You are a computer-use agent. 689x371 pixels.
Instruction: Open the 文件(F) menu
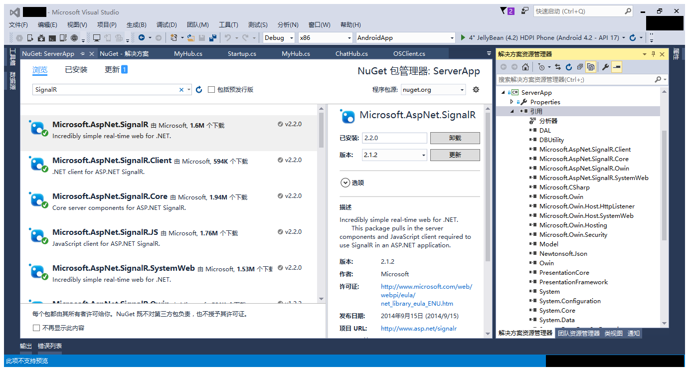pos(18,24)
